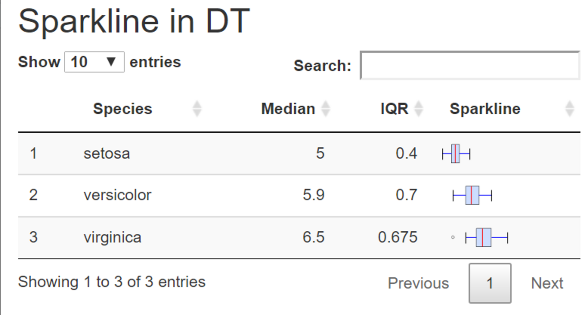Sort by the Species column header
Screen dimensions: 588x315
coord(123,109)
